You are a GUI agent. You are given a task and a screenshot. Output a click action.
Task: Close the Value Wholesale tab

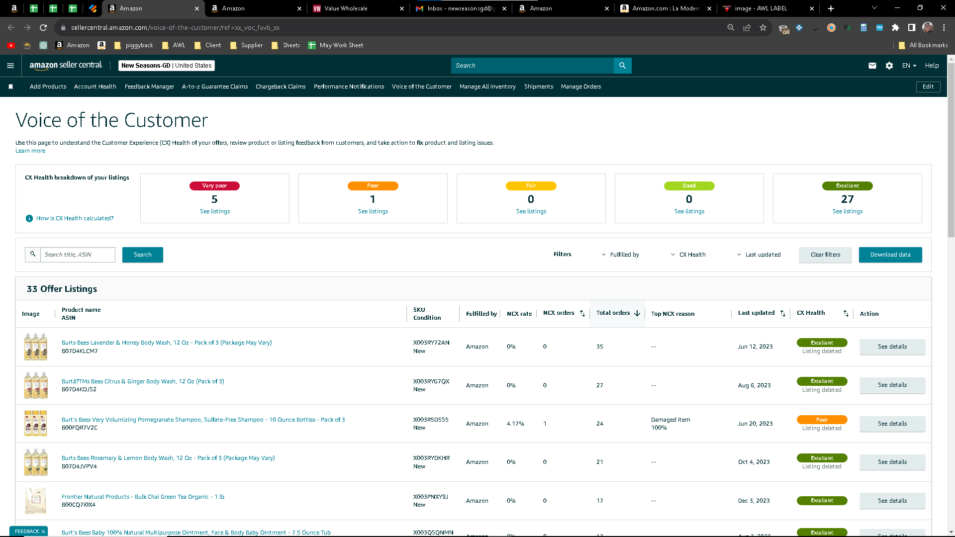(x=402, y=8)
